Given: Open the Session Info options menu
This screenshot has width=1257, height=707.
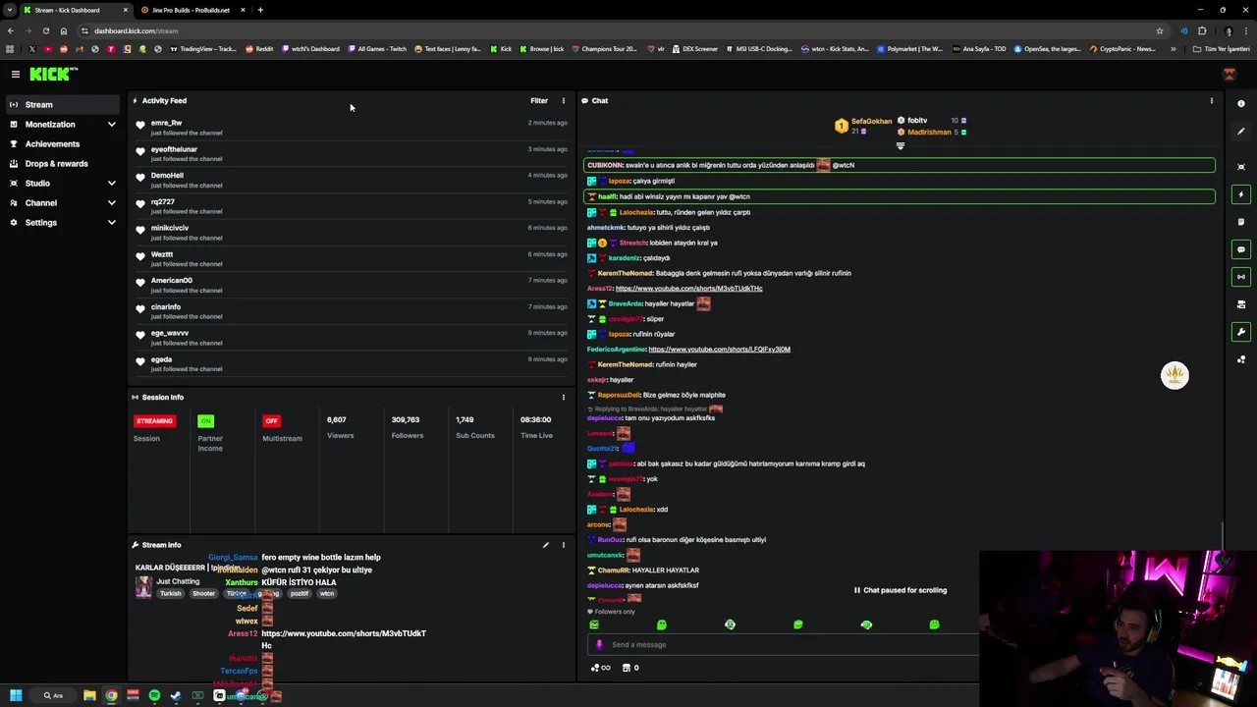Looking at the screenshot, I should click(x=563, y=397).
